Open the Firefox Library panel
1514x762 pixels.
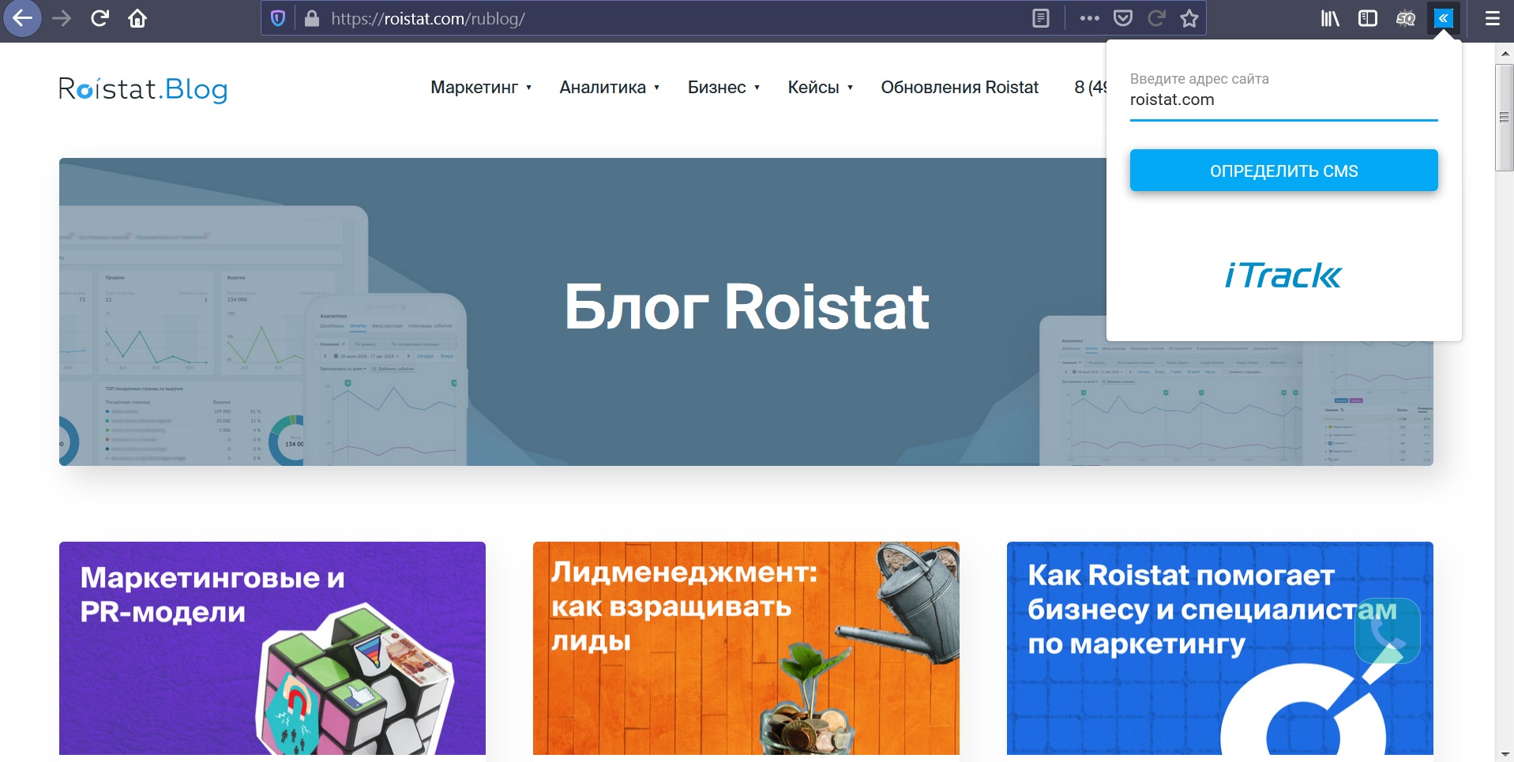tap(1329, 17)
